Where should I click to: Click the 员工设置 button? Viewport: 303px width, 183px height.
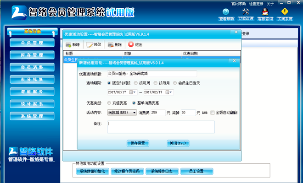196,171
